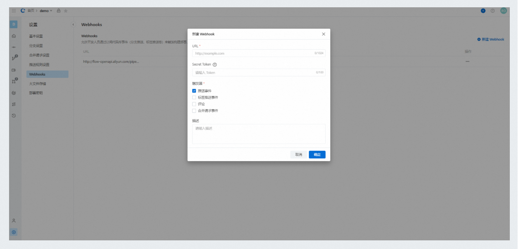The image size is (518, 249).
Task: Close the 新建 Webhook dialog
Action: [323, 34]
